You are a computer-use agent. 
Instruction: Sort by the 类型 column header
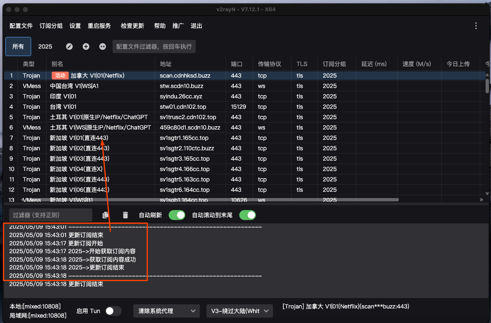point(32,64)
